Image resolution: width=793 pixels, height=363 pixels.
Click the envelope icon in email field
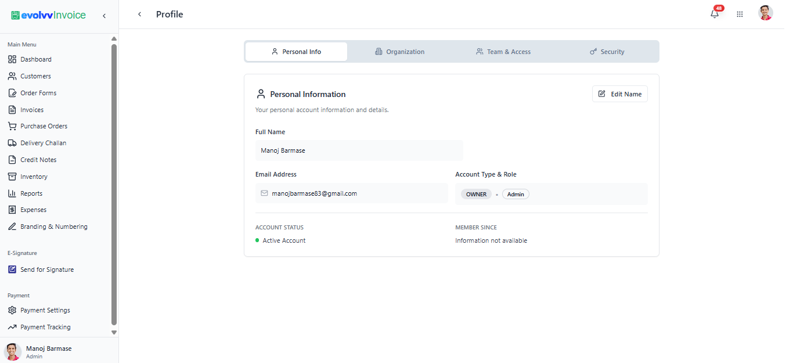click(x=264, y=193)
